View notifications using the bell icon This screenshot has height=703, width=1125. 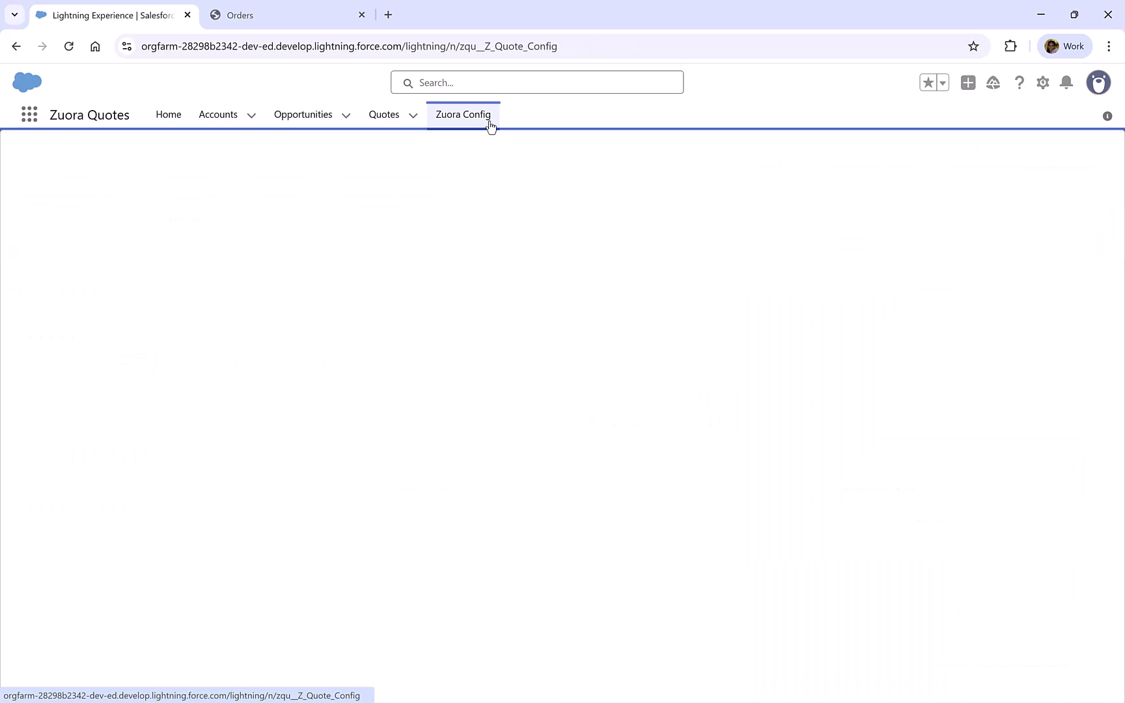pyautogui.click(x=1066, y=83)
